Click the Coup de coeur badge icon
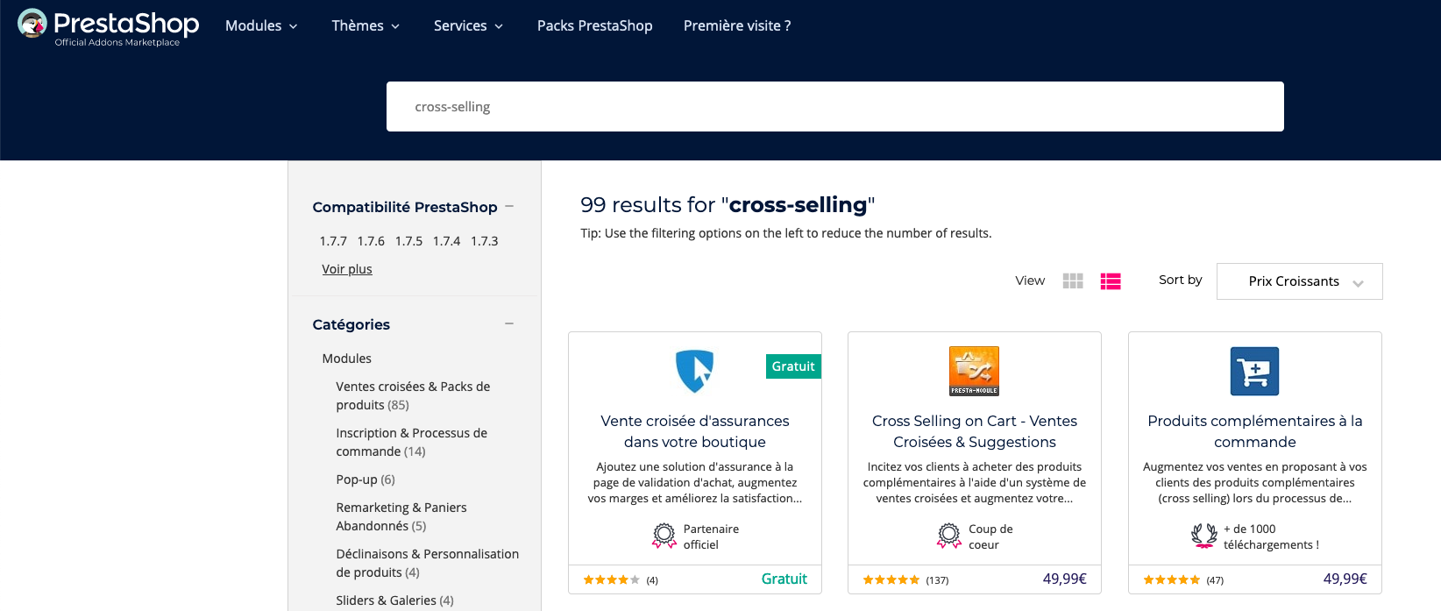Image resolution: width=1441 pixels, height=611 pixels. tap(949, 536)
